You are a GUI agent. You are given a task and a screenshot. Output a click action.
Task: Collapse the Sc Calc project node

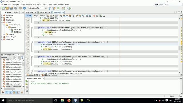click(x=2, y=22)
